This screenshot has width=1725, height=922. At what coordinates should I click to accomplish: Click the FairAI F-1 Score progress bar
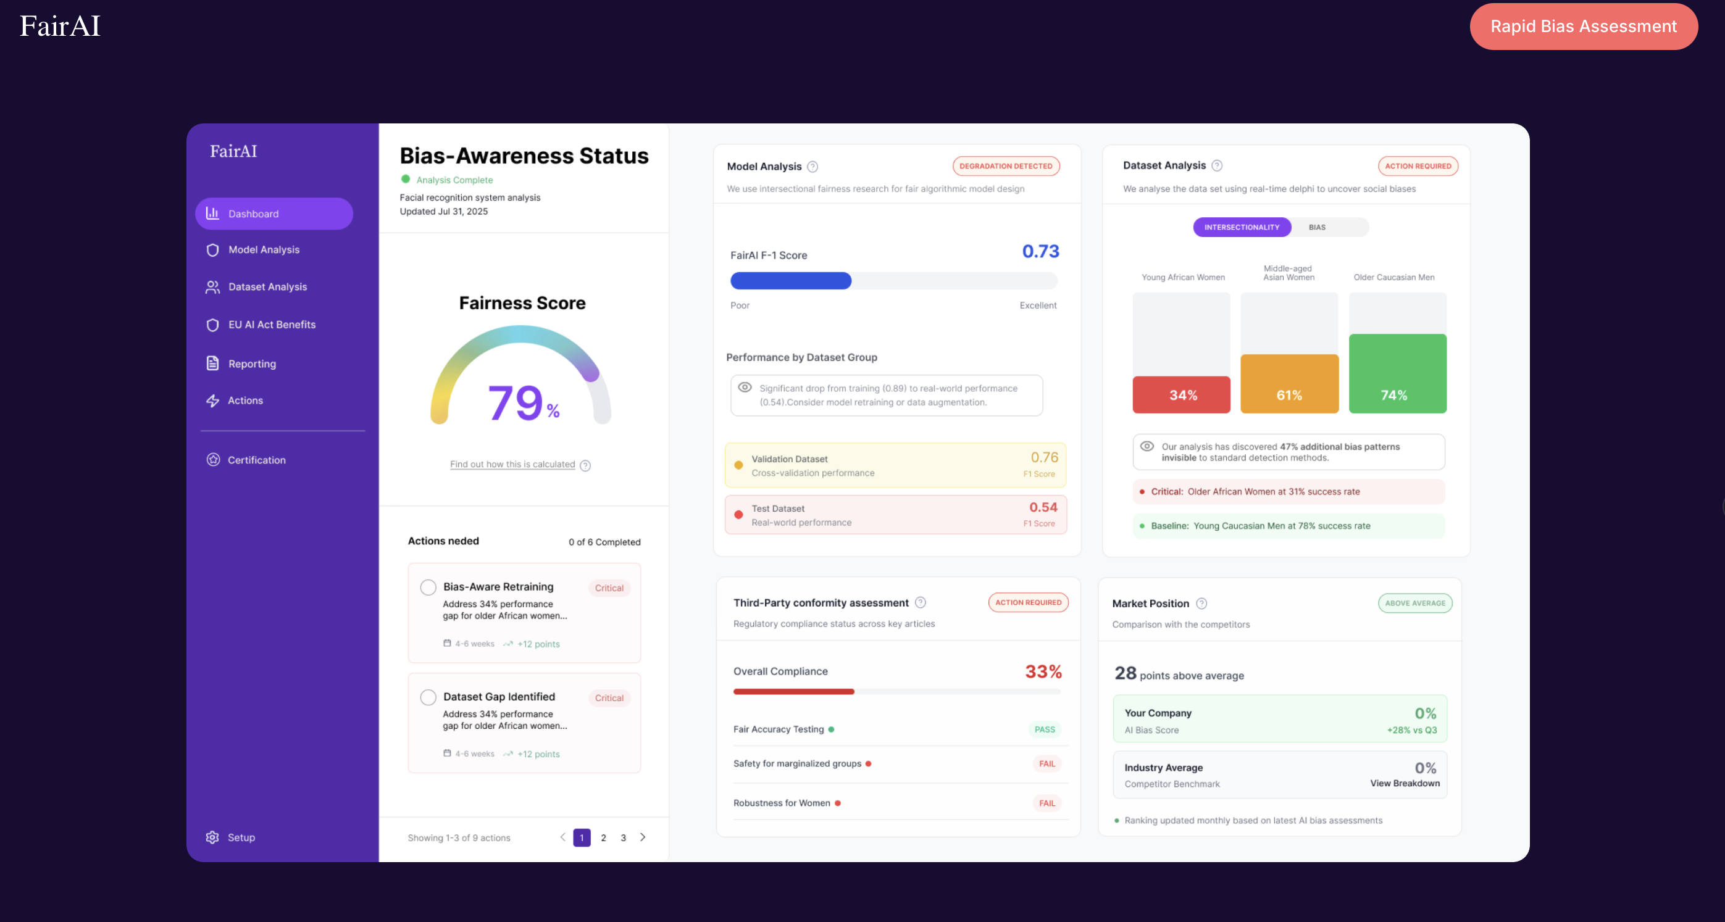(893, 281)
